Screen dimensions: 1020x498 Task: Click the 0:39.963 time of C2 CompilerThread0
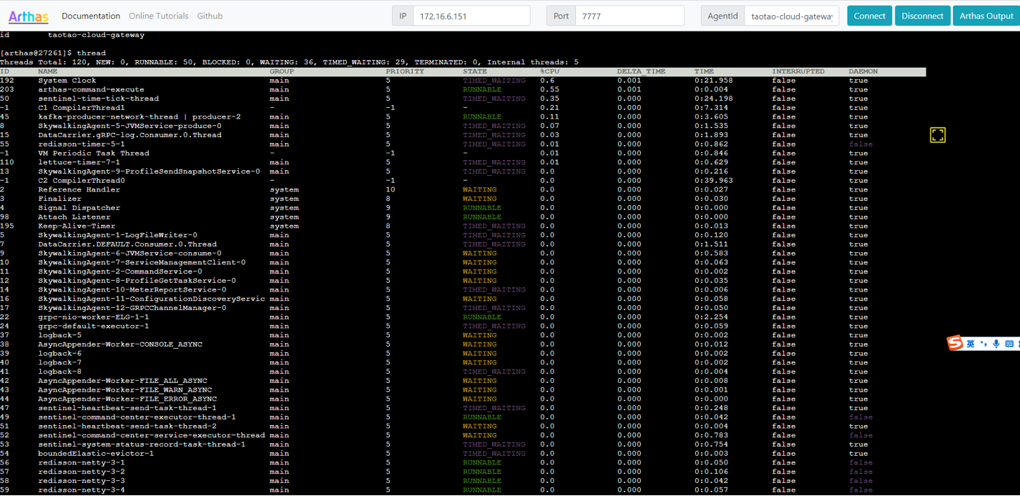(x=714, y=181)
